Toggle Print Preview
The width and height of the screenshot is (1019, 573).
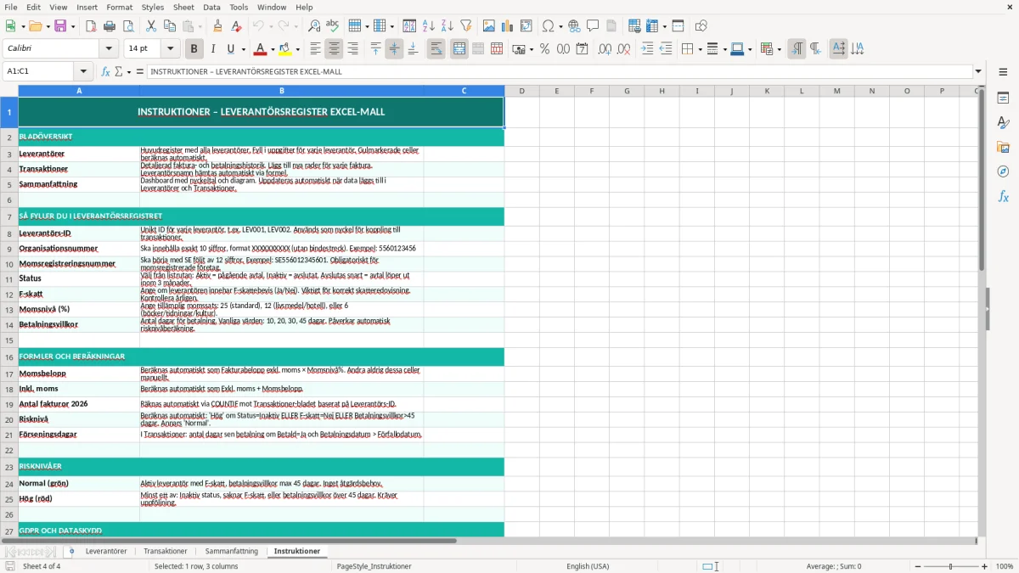pos(127,26)
